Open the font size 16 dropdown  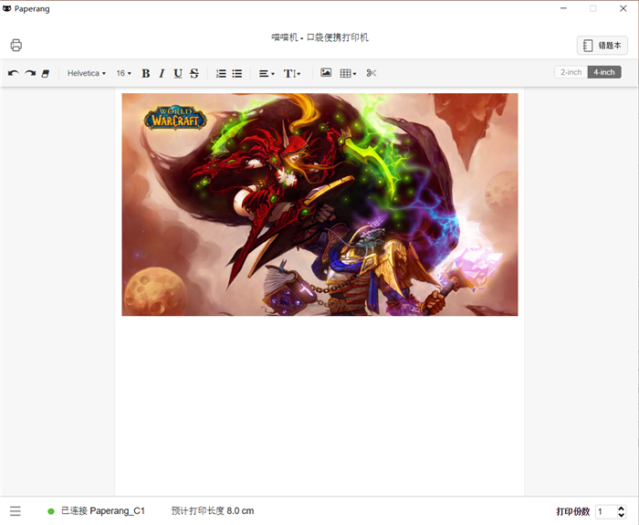pyautogui.click(x=123, y=73)
